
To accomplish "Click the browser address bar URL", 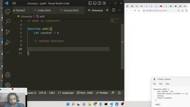I will tap(156, 11).
